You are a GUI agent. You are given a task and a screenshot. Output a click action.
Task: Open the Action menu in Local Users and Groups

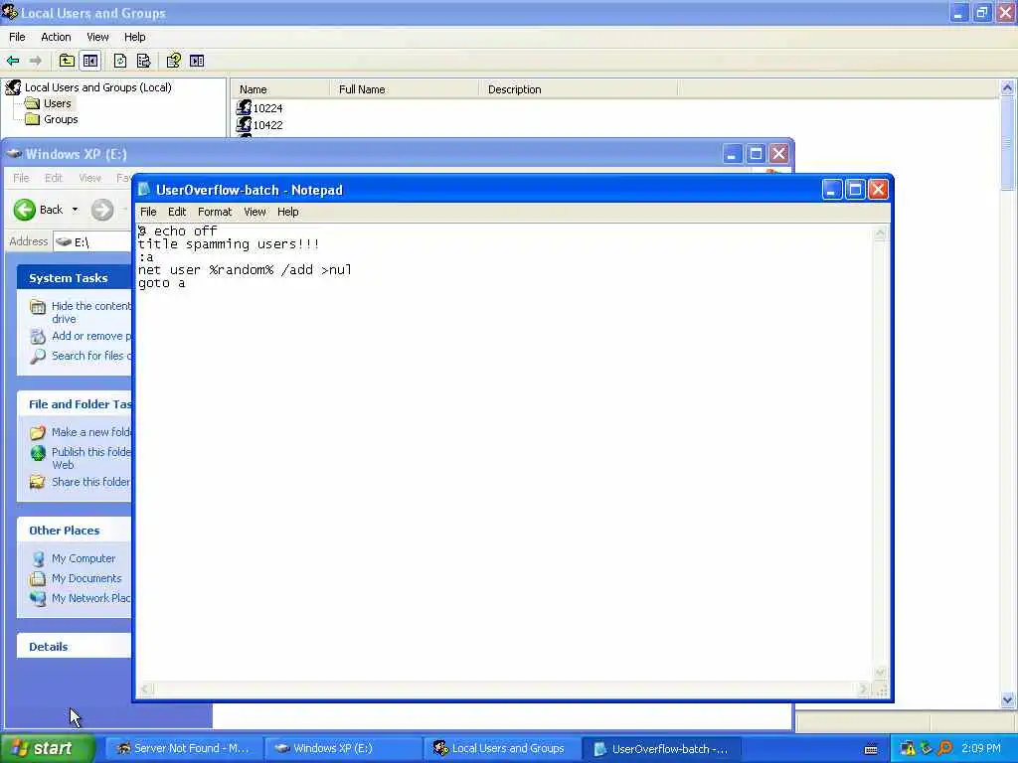pos(56,37)
